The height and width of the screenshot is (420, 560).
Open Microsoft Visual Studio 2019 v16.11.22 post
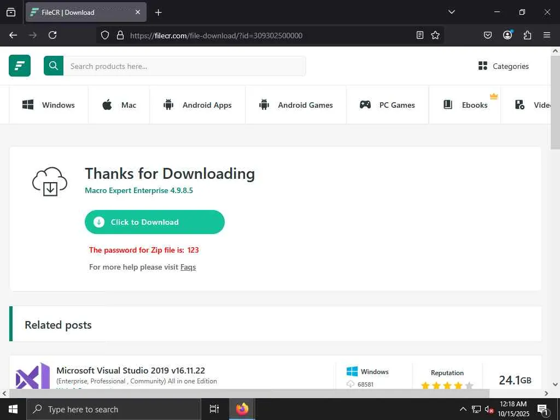pyautogui.click(x=131, y=370)
